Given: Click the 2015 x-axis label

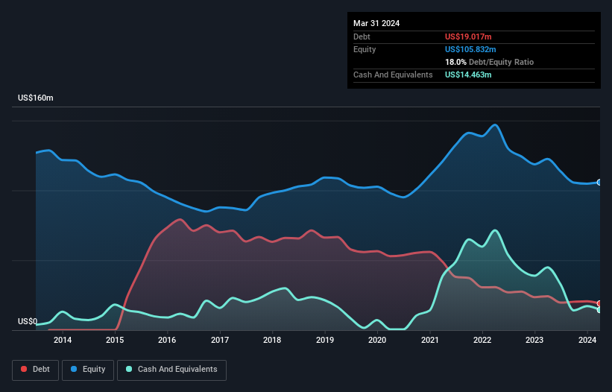Looking at the screenshot, I should coord(115,340).
